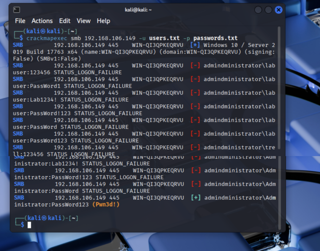This screenshot has width=320, height=251.
Task: Click the green [+] success marker
Action: 196,198
